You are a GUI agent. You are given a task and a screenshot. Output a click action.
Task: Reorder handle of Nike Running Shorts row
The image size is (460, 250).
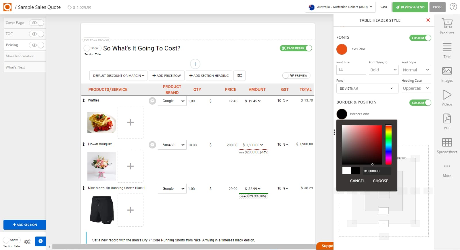pos(84,188)
